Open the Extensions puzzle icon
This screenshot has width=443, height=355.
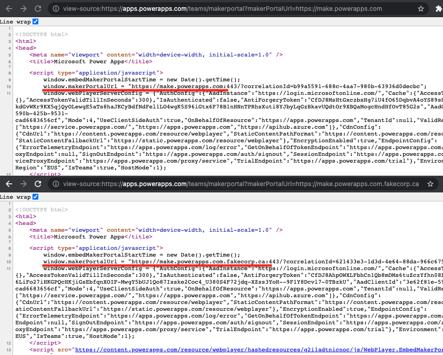click(438, 9)
